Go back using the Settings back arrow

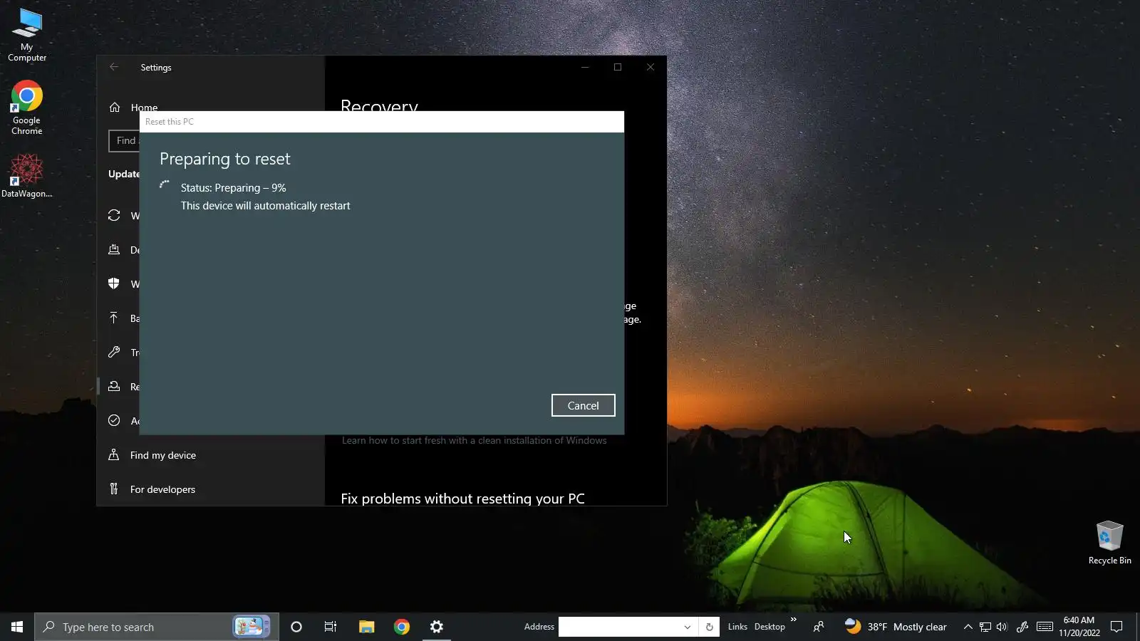[114, 67]
